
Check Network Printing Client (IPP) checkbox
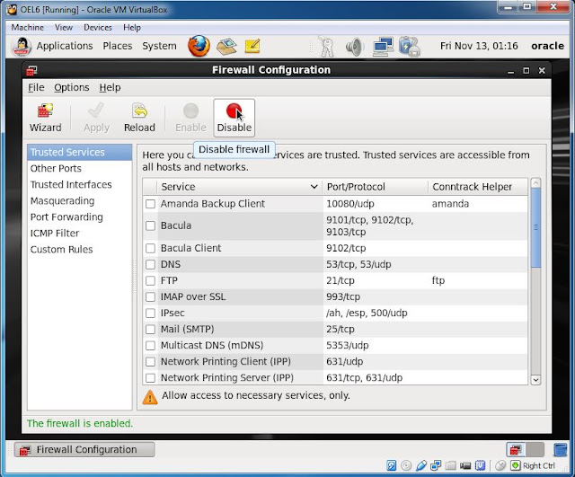pos(150,361)
